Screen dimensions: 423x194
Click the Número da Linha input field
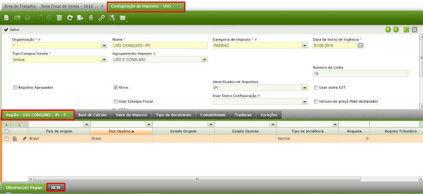click(360, 74)
